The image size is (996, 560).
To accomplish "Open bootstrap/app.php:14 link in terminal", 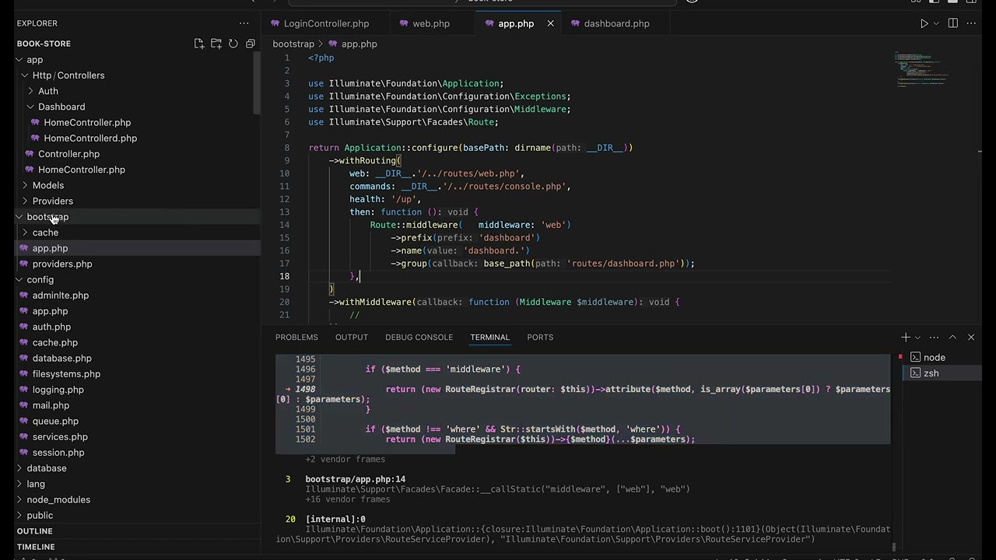I will [355, 479].
